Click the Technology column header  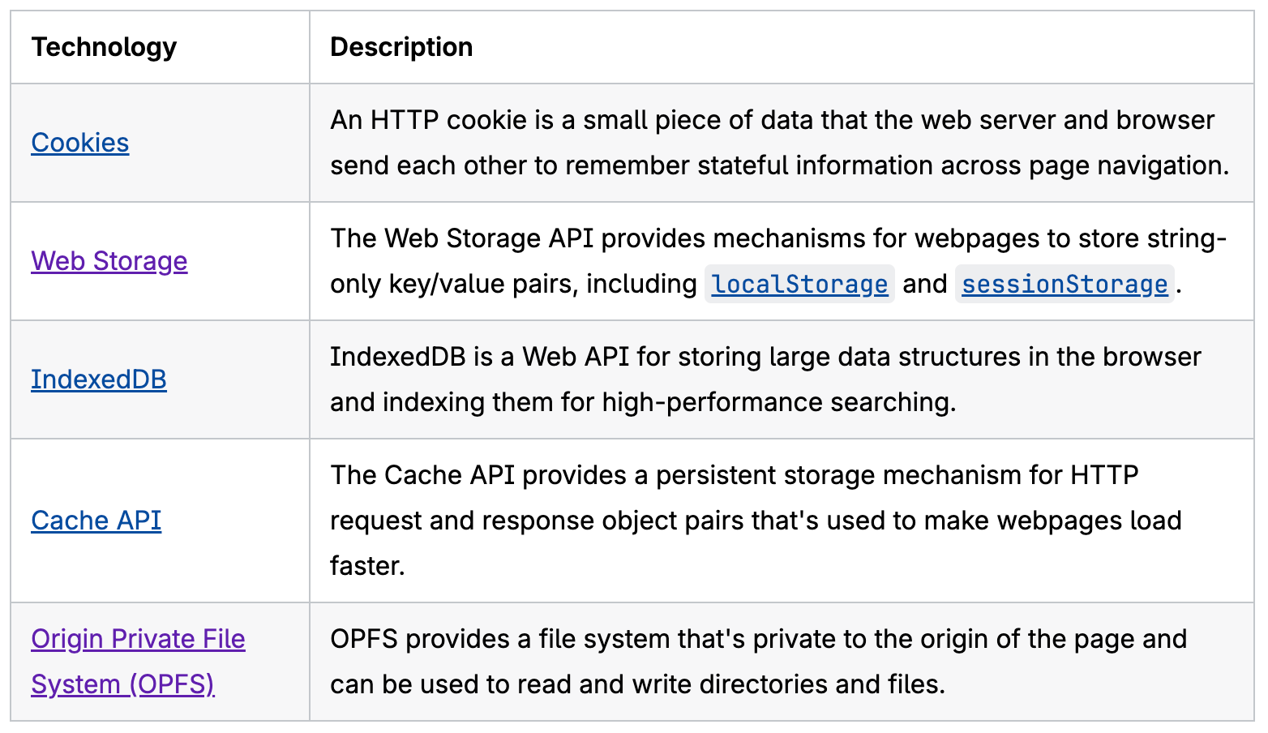coord(104,47)
